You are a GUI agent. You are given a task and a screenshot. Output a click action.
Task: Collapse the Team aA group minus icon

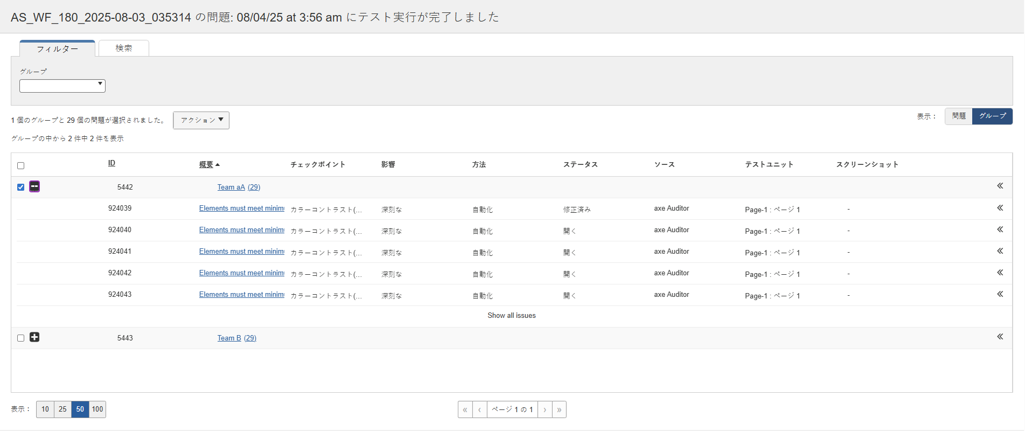coord(34,187)
